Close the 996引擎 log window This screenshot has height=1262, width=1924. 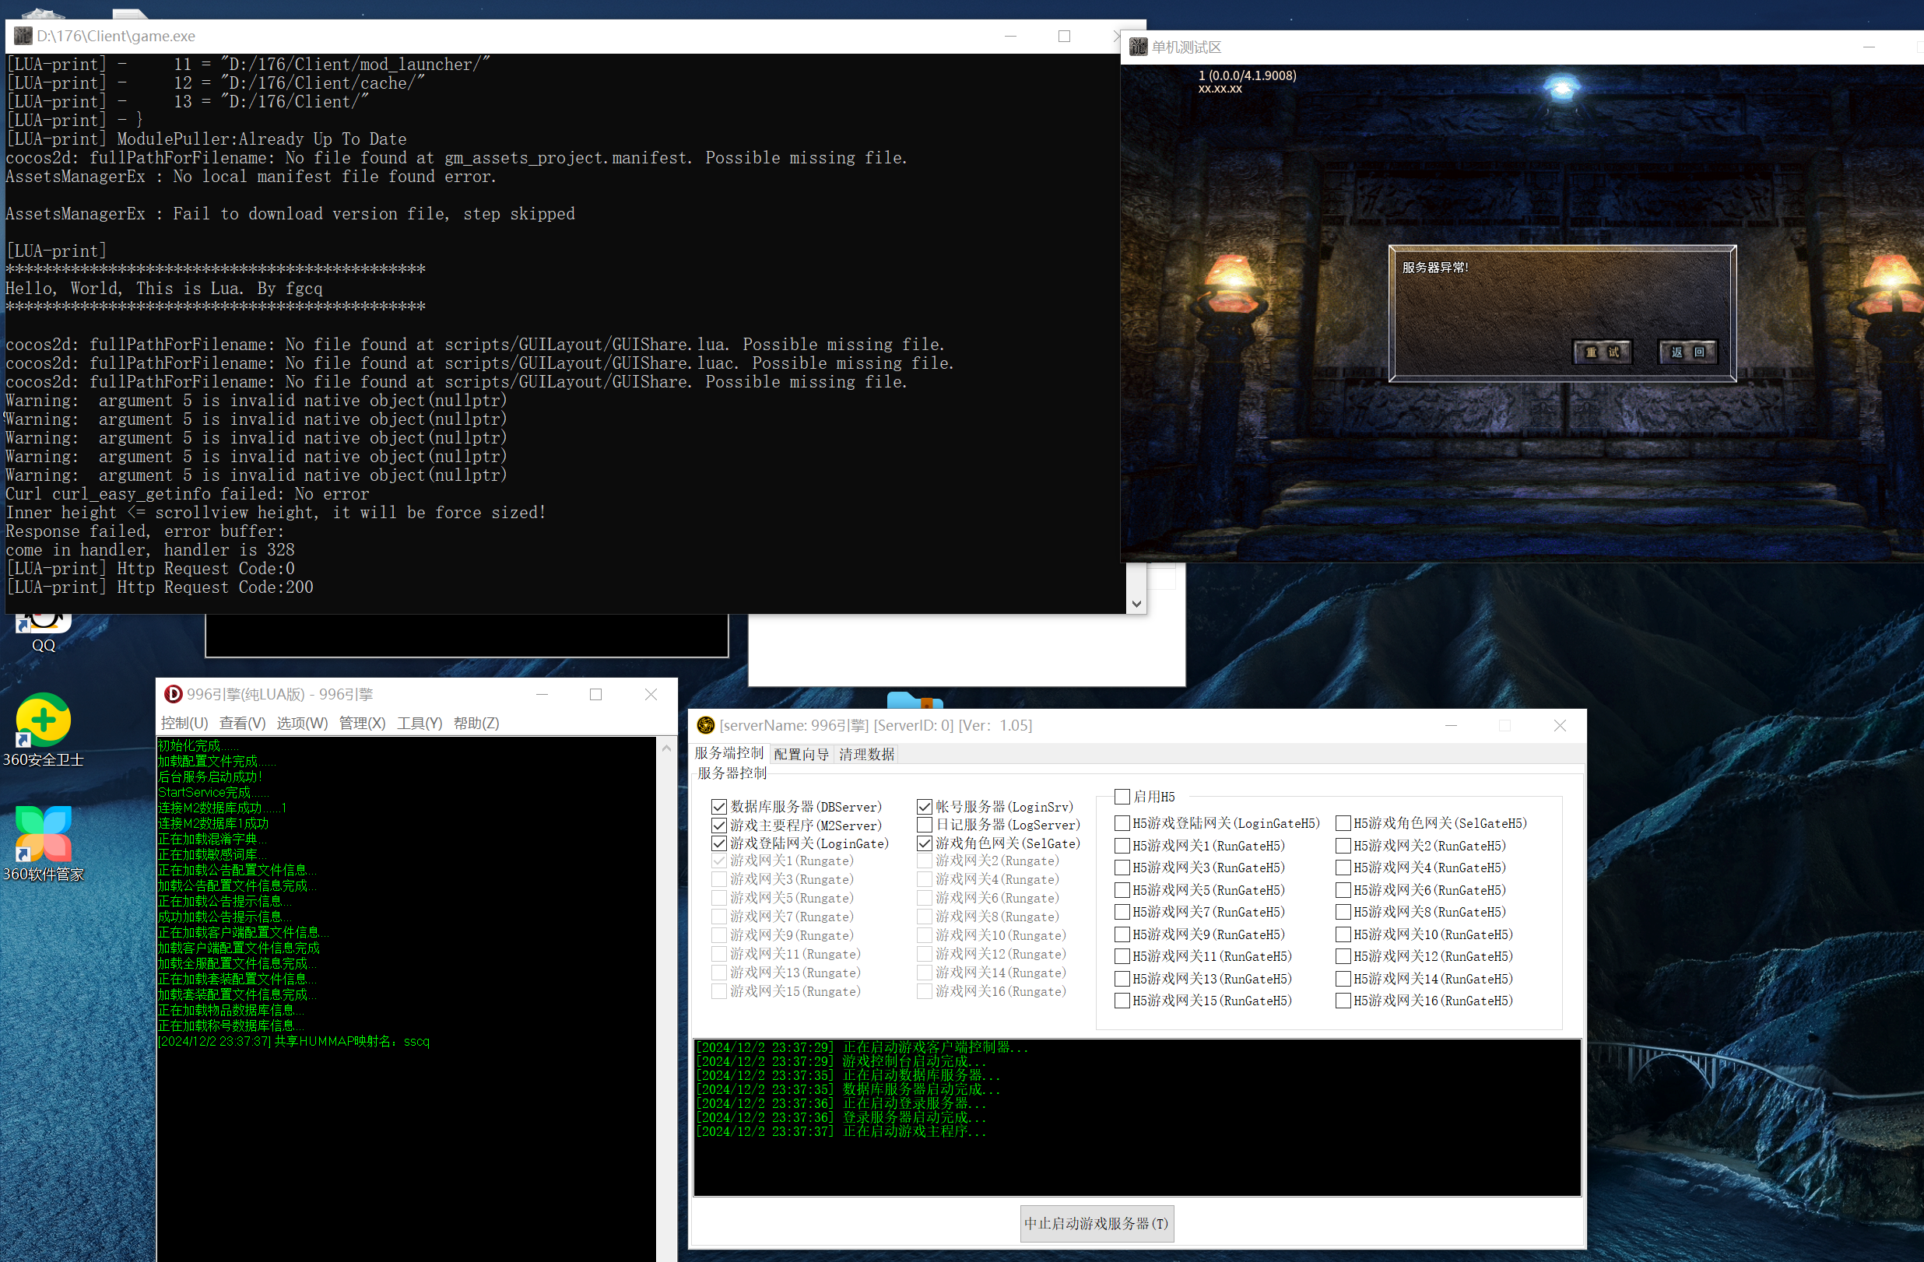point(651,694)
